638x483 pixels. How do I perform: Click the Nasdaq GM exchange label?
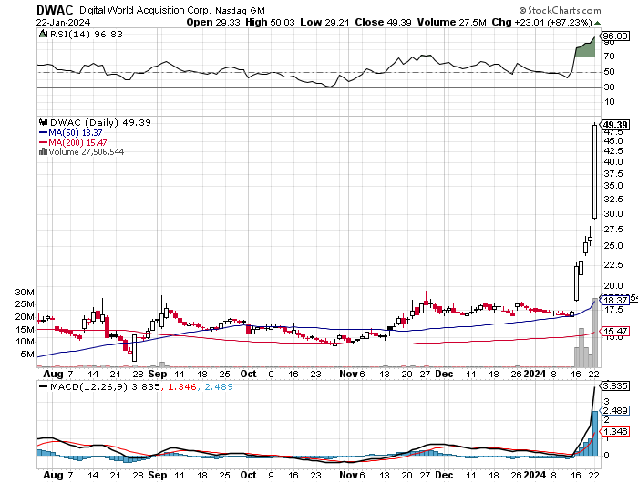point(240,11)
